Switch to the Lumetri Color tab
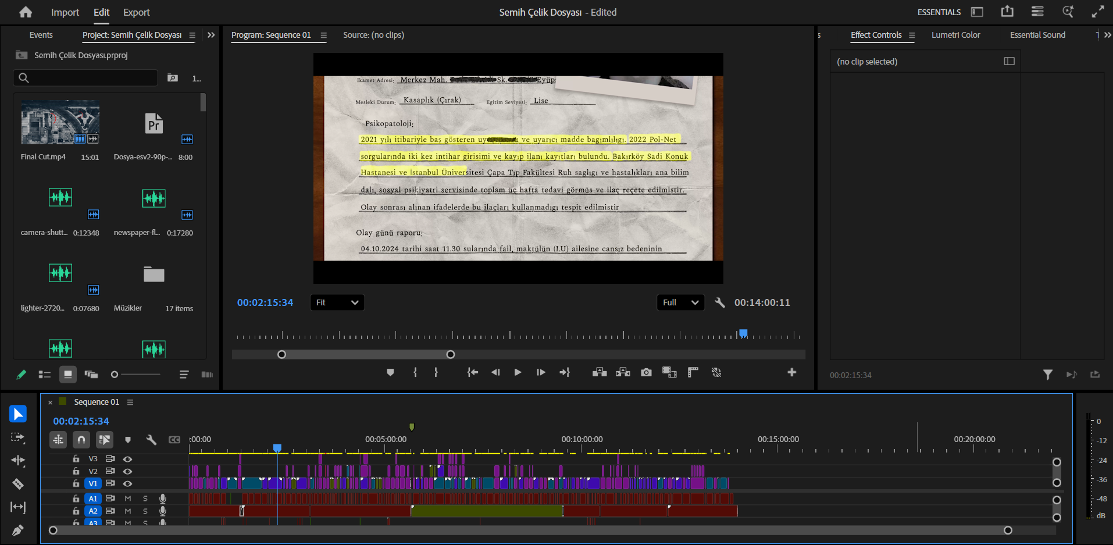Image resolution: width=1113 pixels, height=545 pixels. [x=955, y=35]
